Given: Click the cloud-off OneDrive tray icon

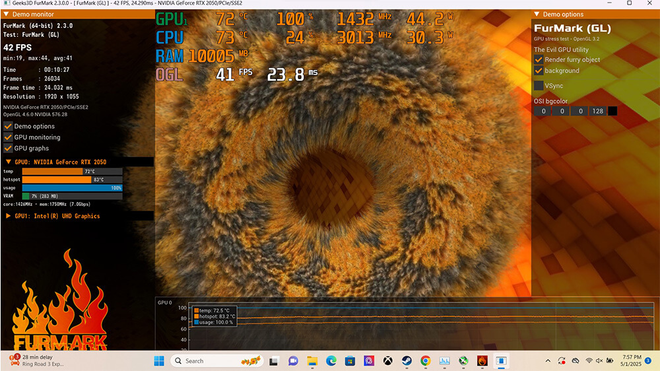Looking at the screenshot, I should tap(576, 361).
